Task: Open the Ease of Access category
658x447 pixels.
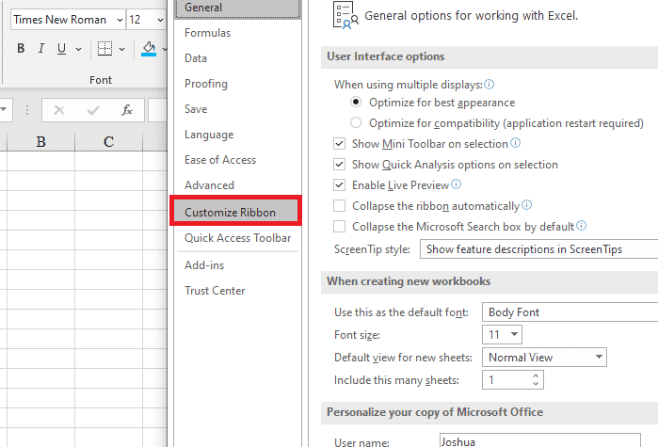Action: [237, 160]
